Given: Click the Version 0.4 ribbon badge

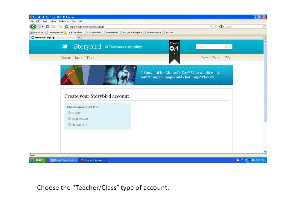Looking at the screenshot, I should pos(174,52).
